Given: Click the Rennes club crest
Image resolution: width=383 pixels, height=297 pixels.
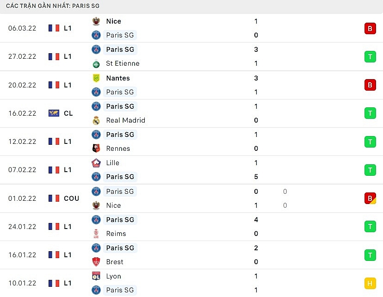Looking at the screenshot, I should click(96, 149).
